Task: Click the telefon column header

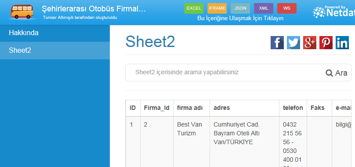Action: tap(293, 108)
